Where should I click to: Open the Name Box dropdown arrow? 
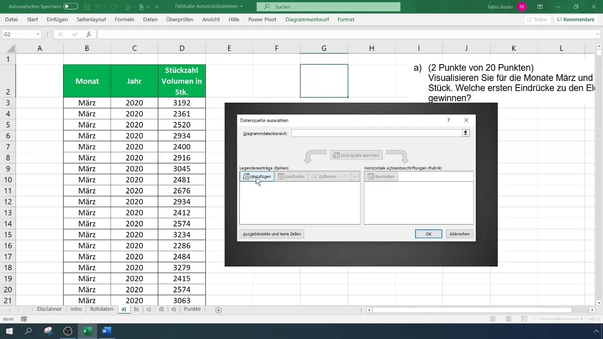[38, 34]
